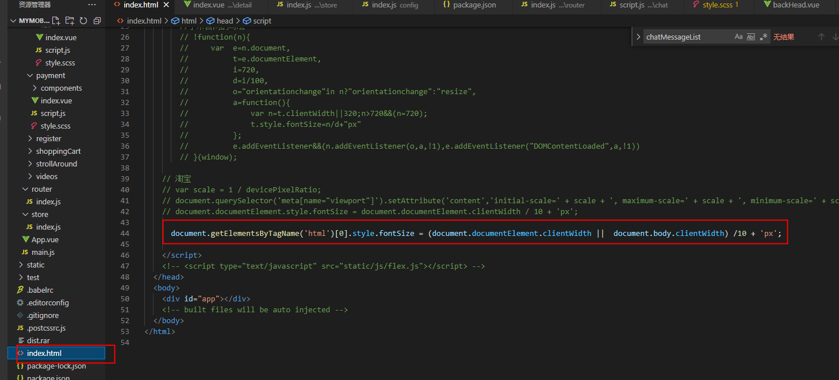Open the .gitignore file
839x380 pixels.
click(x=43, y=316)
